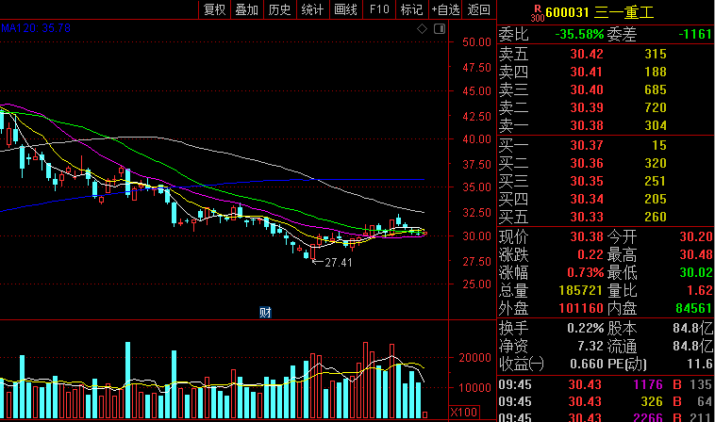The image size is (715, 422).
Task: Click 委比 value -35.58%
Action: pos(579,34)
